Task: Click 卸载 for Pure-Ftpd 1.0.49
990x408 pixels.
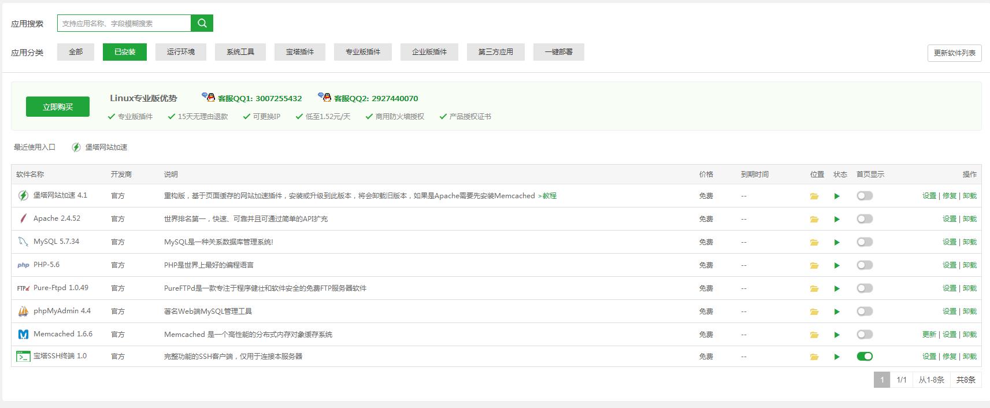Action: (970, 288)
